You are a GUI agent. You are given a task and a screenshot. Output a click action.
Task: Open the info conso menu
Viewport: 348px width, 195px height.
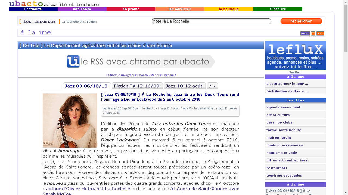82,9
